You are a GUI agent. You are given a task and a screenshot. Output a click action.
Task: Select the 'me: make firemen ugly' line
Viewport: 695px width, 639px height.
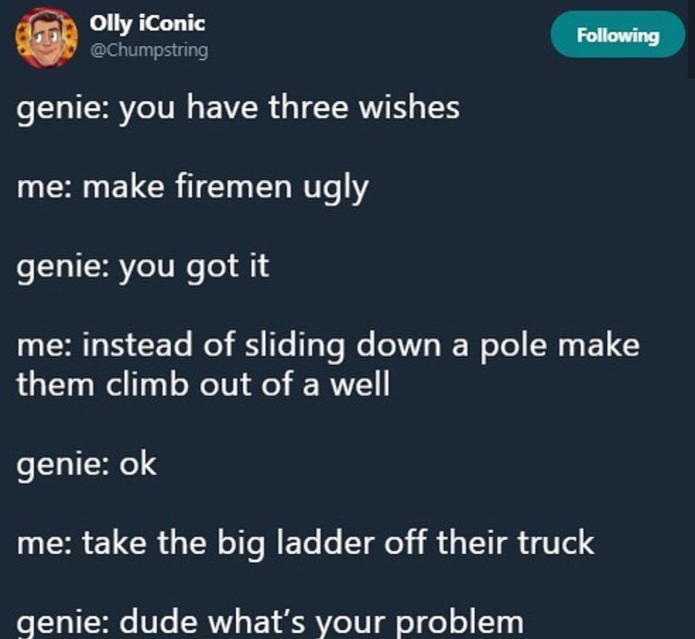(x=192, y=187)
